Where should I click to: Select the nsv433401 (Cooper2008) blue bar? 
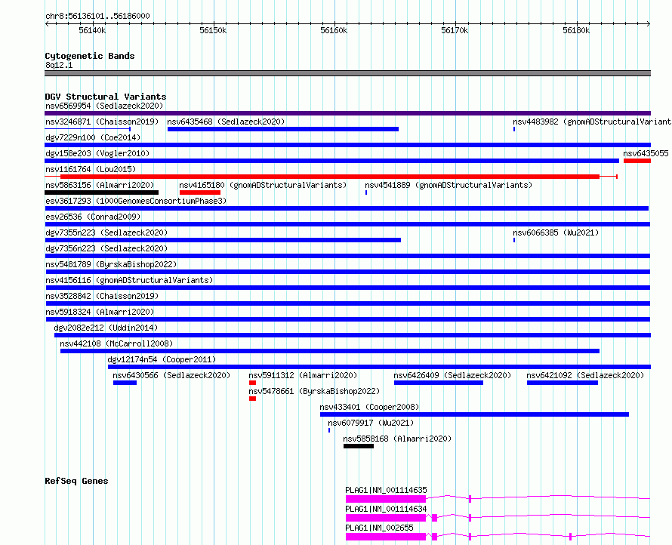(474, 414)
